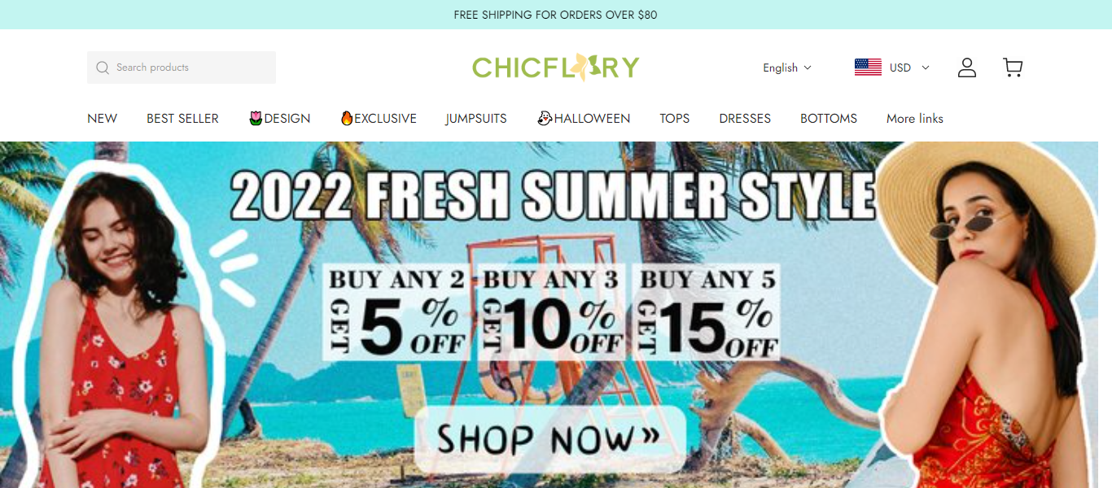Browse the JUMPSUITS category
The image size is (1112, 488).
pyautogui.click(x=476, y=119)
